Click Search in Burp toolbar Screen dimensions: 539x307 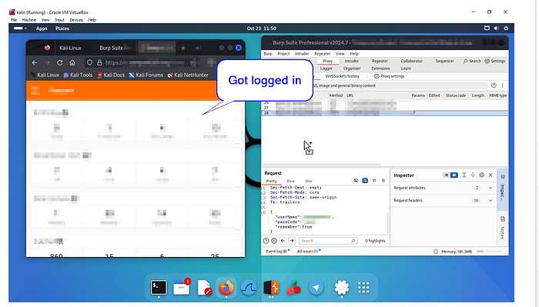(x=472, y=61)
